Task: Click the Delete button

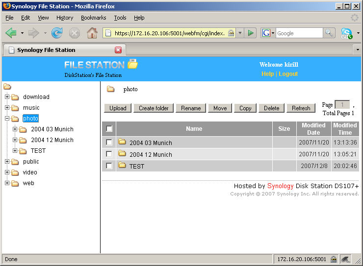Action: tap(272, 108)
